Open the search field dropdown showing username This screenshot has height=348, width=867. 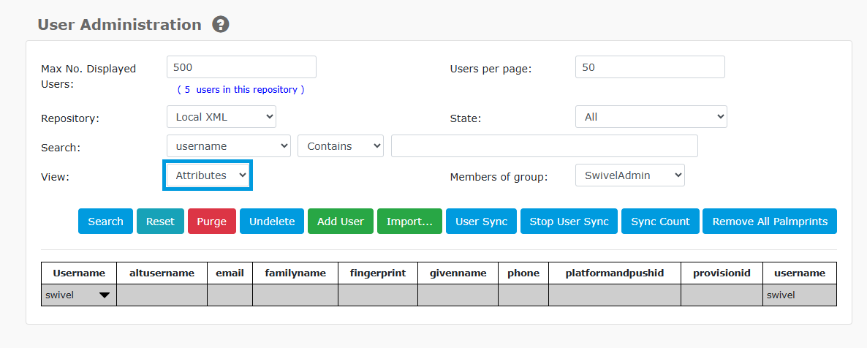coord(229,146)
